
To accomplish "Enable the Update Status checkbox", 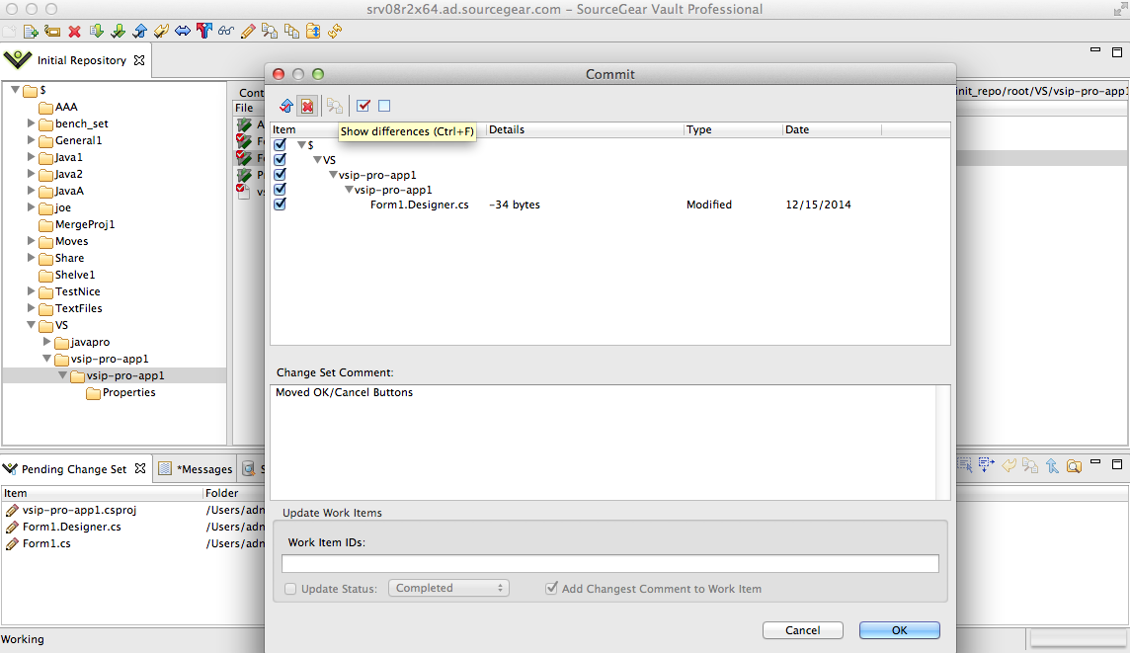I will tap(290, 589).
